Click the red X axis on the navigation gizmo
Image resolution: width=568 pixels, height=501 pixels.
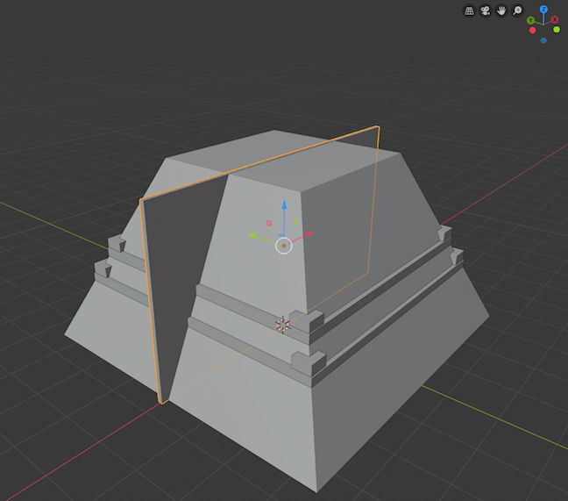pos(554,19)
